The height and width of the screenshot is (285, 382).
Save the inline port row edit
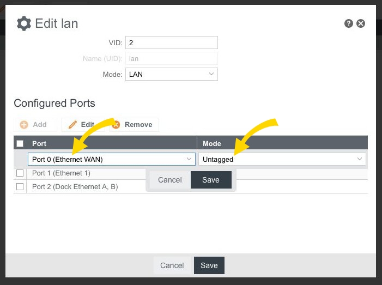[210, 180]
